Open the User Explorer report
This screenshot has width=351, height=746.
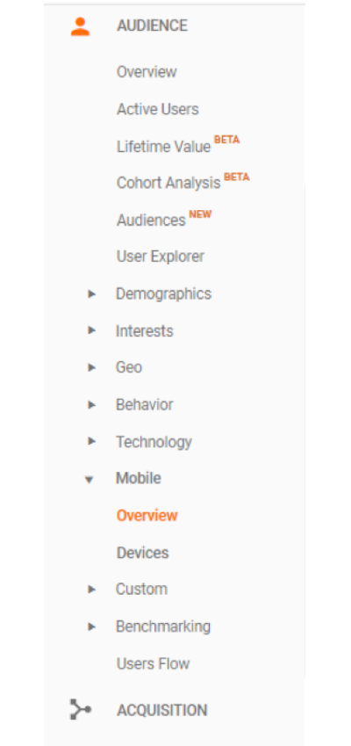161,257
